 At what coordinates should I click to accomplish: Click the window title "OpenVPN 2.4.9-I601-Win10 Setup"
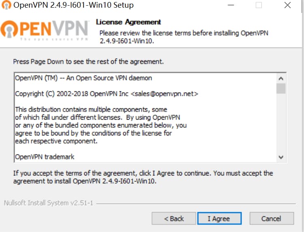[x=73, y=5]
